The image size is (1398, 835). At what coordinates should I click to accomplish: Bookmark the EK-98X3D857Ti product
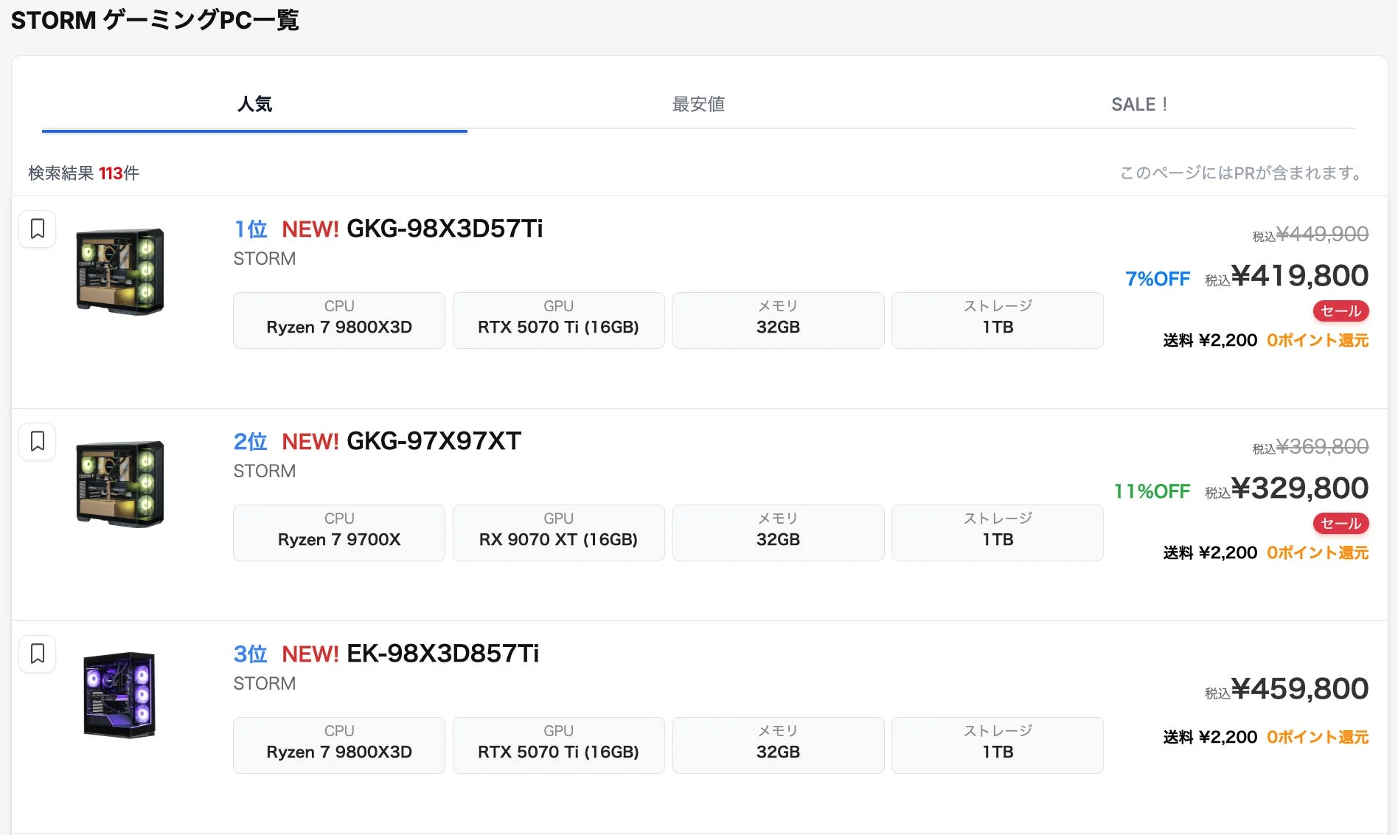(x=38, y=654)
